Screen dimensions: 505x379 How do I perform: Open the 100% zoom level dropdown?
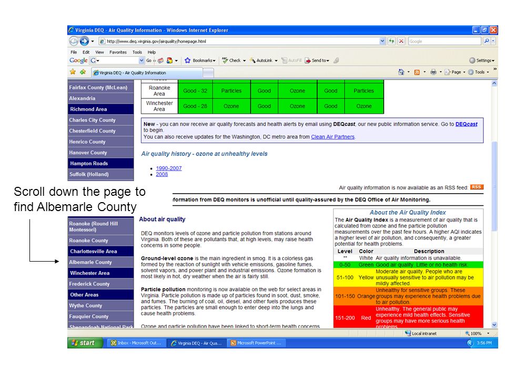pos(488,333)
